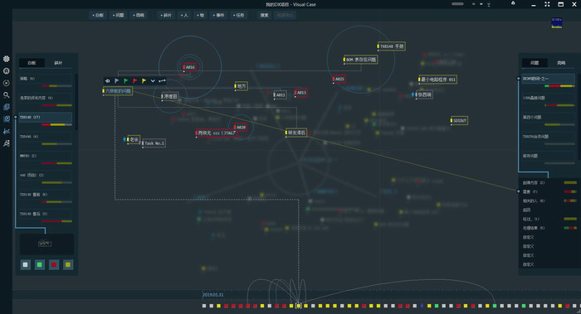Click the link connector icon in node toolbar
581x314 pixels.
pyautogui.click(x=162, y=80)
